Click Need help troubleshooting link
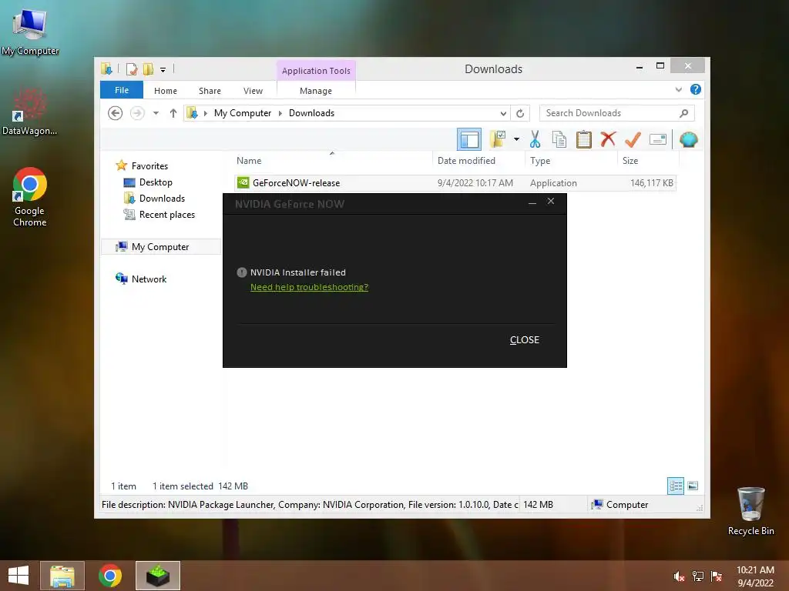Screen dimensions: 789x591 coord(310,287)
